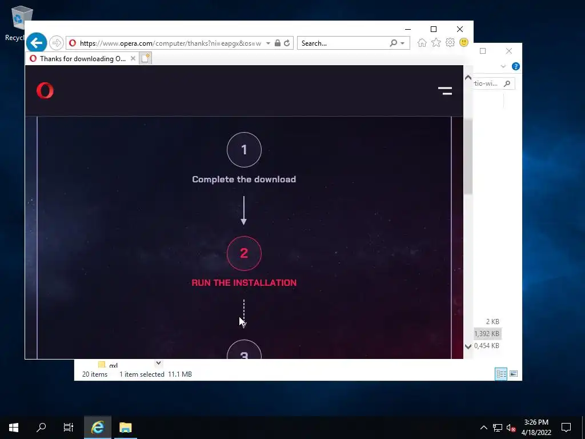
Task: Click the '1 item selected 11.1 MB' status text
Action: click(x=155, y=374)
